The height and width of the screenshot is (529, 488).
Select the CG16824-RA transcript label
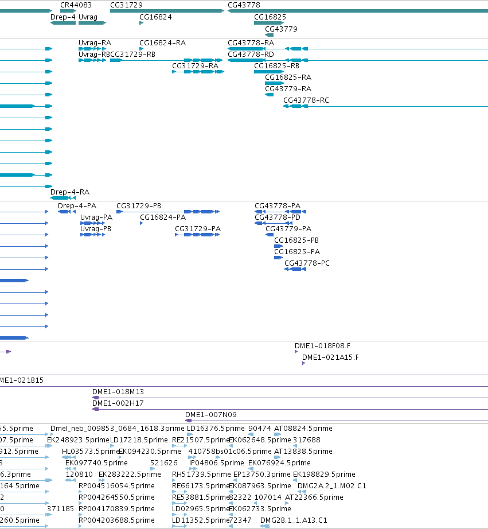[162, 43]
